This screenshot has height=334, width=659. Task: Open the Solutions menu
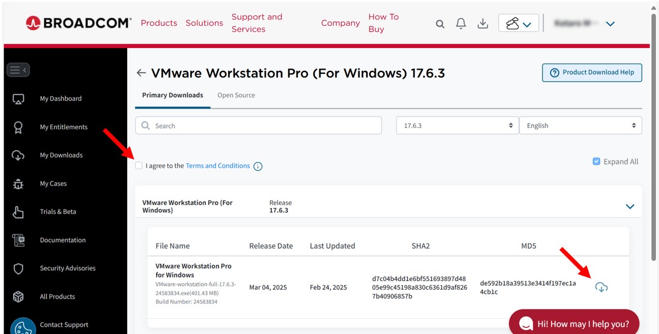click(x=204, y=23)
